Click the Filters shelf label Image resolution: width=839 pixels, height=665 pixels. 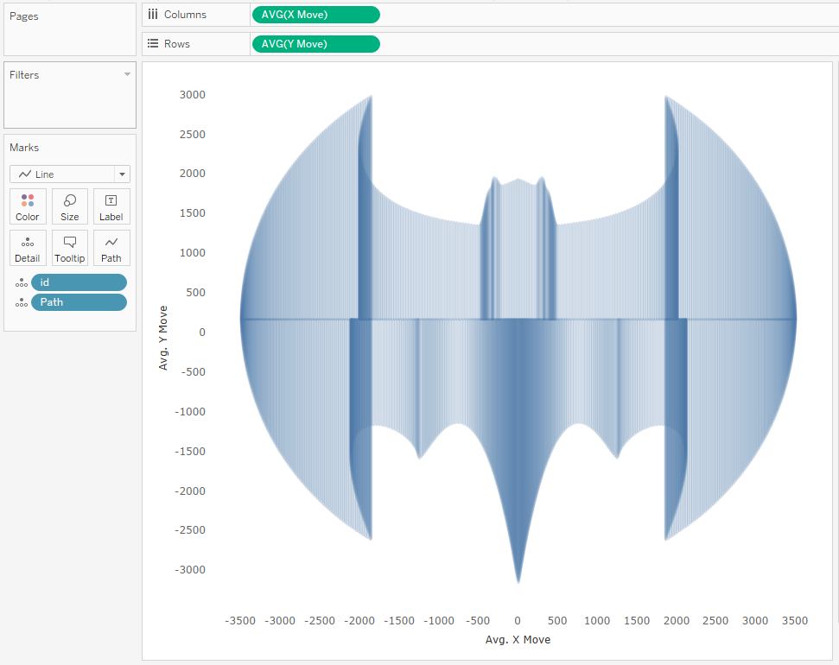pos(24,75)
